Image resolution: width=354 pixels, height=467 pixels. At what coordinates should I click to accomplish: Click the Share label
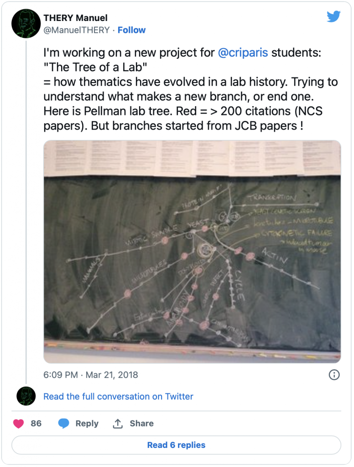tap(141, 424)
